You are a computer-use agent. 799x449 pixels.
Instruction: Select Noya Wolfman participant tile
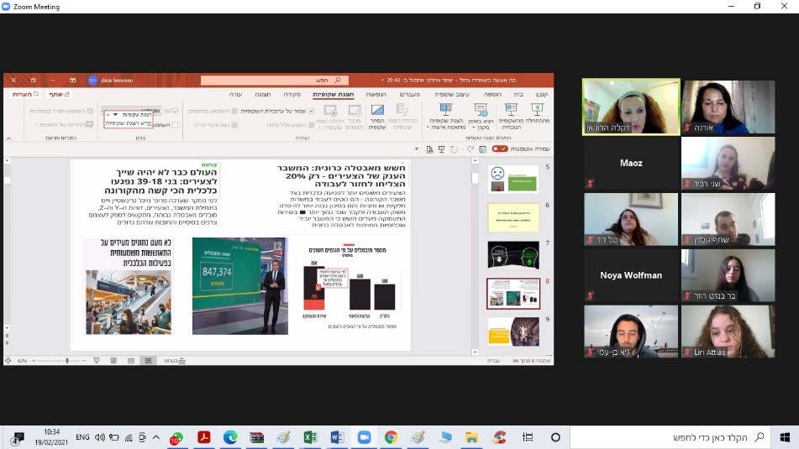point(631,275)
